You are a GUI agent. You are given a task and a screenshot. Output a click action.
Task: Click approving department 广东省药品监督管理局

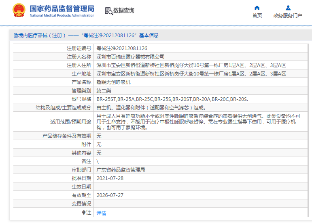point(120,170)
